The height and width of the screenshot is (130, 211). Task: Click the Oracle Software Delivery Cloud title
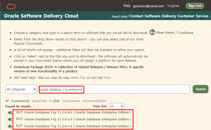click(41, 16)
